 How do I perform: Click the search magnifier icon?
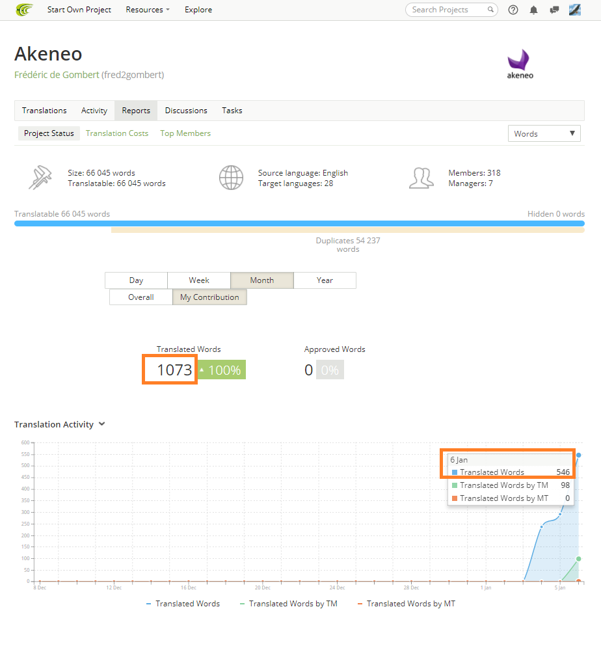(x=490, y=10)
